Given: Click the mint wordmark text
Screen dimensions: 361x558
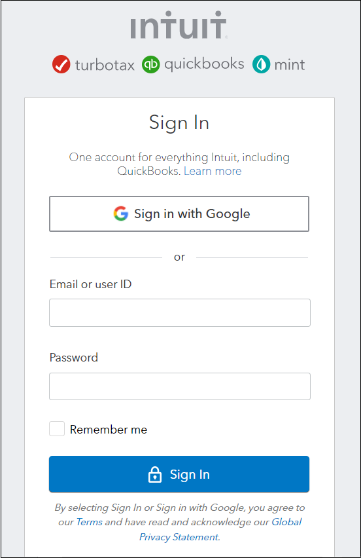Looking at the screenshot, I should 290,65.
